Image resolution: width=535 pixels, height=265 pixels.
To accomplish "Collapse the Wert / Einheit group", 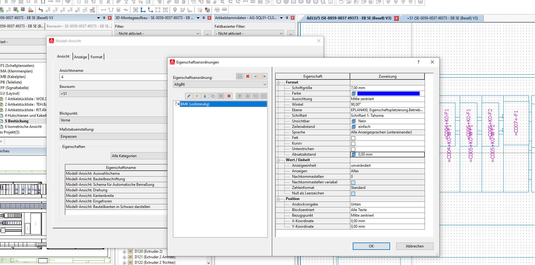I will (278, 160).
